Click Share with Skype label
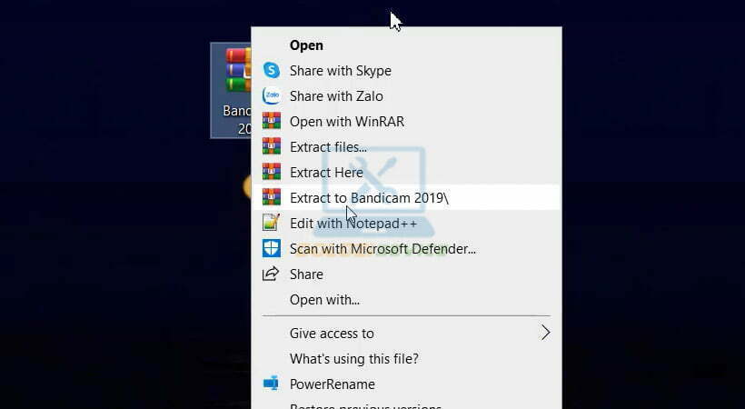Viewport: 745px width, 409px height. (340, 71)
